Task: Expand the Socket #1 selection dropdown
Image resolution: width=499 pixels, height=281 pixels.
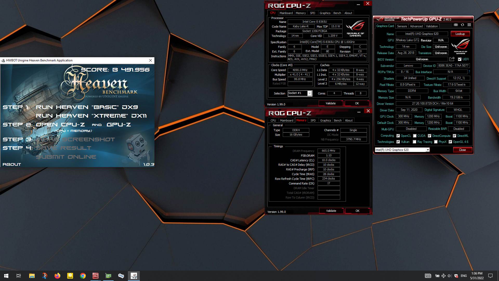Action: point(309,93)
